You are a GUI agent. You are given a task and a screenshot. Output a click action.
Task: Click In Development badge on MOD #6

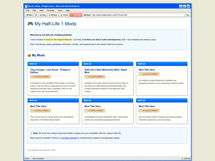[x=149, y=111]
